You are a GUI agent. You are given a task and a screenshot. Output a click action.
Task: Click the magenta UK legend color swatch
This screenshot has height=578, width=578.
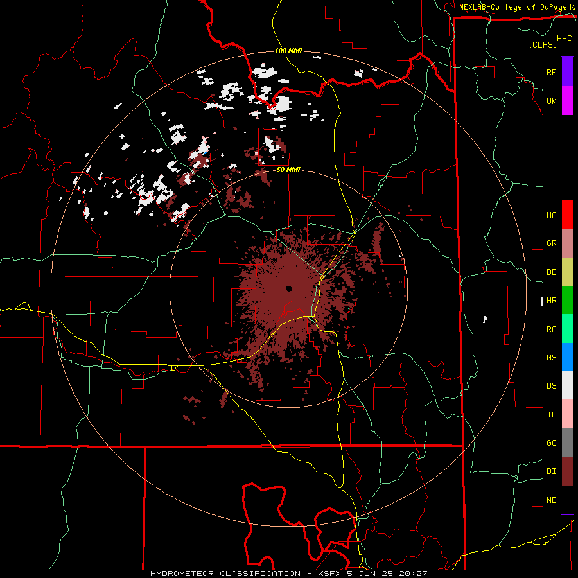click(x=567, y=101)
